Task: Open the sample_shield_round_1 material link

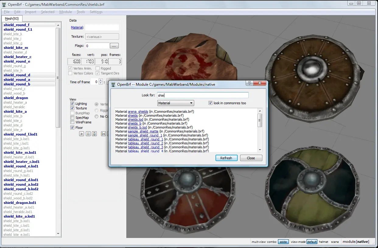Action: pyautogui.click(x=145, y=135)
